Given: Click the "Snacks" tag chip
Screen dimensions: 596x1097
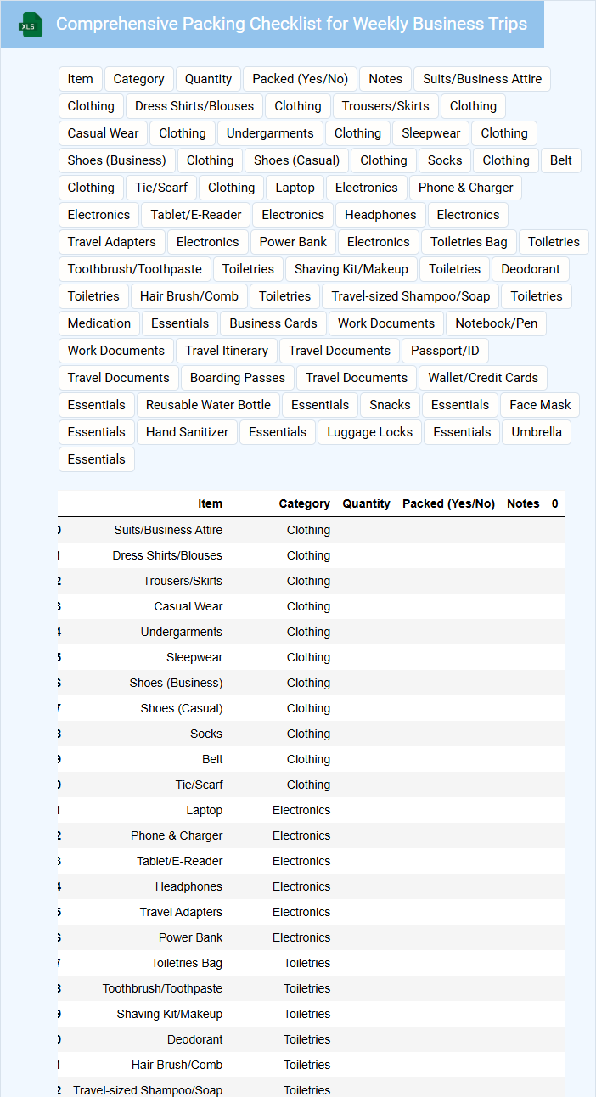Looking at the screenshot, I should (390, 405).
